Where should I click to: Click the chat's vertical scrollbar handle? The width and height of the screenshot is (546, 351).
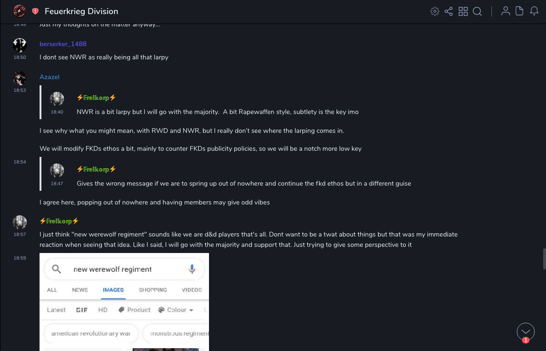point(544,259)
